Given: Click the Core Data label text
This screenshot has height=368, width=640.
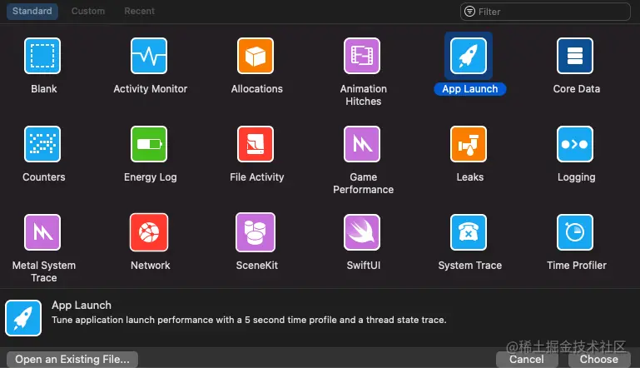Looking at the screenshot, I should point(576,89).
